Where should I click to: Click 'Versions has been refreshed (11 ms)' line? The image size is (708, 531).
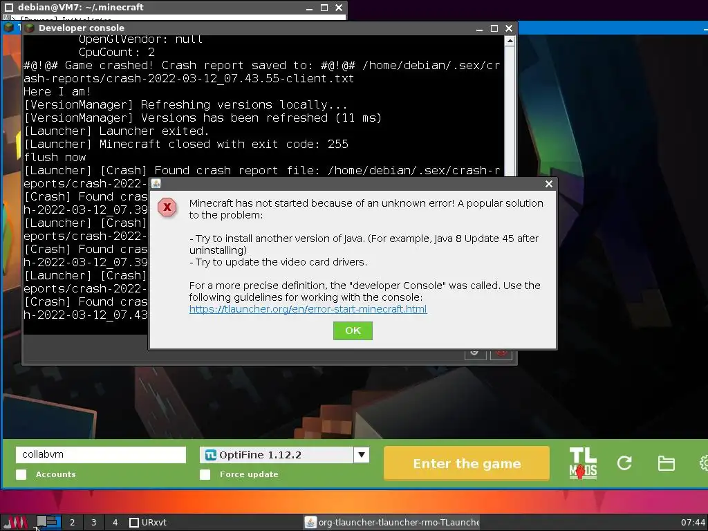tap(261, 118)
